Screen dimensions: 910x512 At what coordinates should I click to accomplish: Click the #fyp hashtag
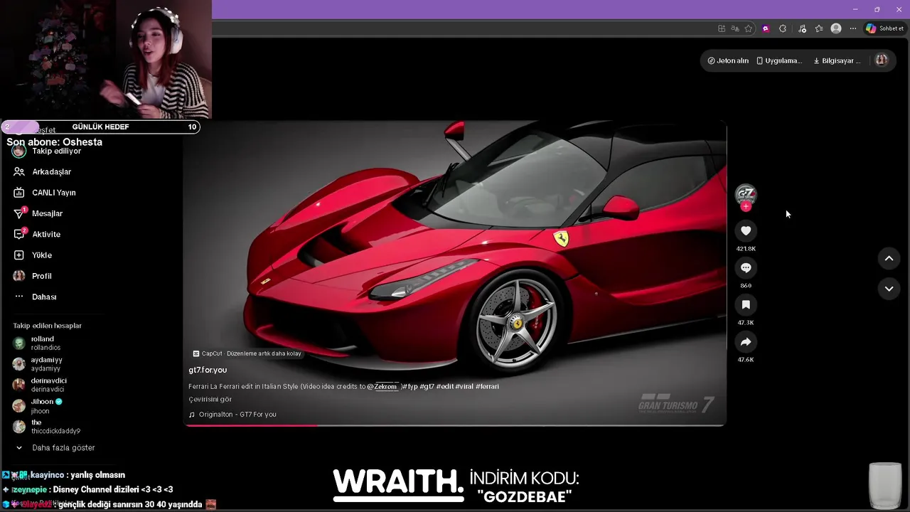(410, 386)
